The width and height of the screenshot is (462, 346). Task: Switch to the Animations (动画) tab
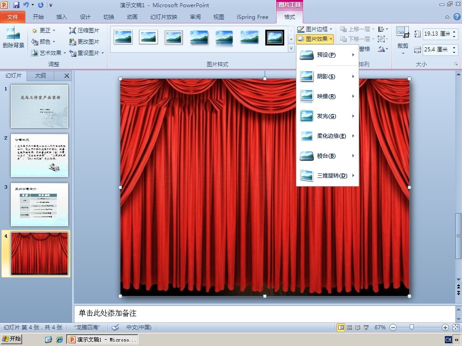(132, 17)
